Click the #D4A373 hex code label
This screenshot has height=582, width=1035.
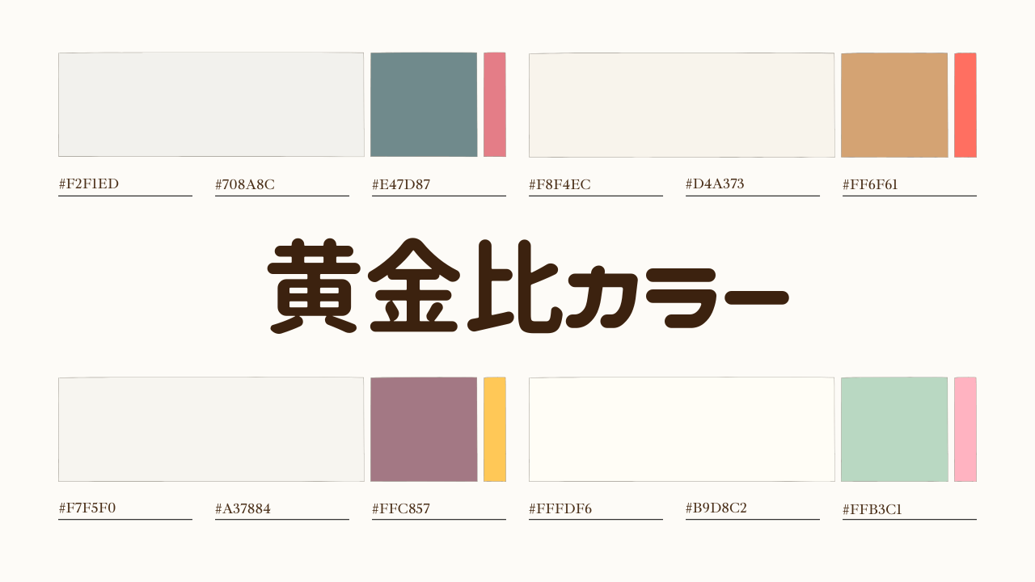(715, 184)
